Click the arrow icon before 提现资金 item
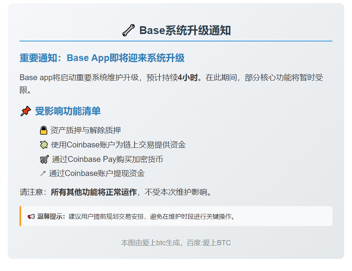 (43, 173)
